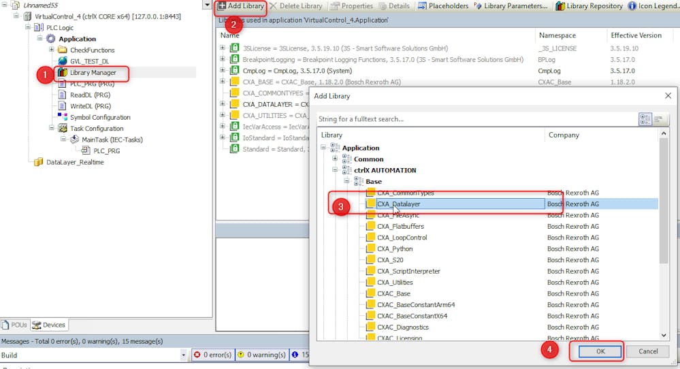
Task: Filter messages by 0 error(s) button
Action: click(212, 355)
